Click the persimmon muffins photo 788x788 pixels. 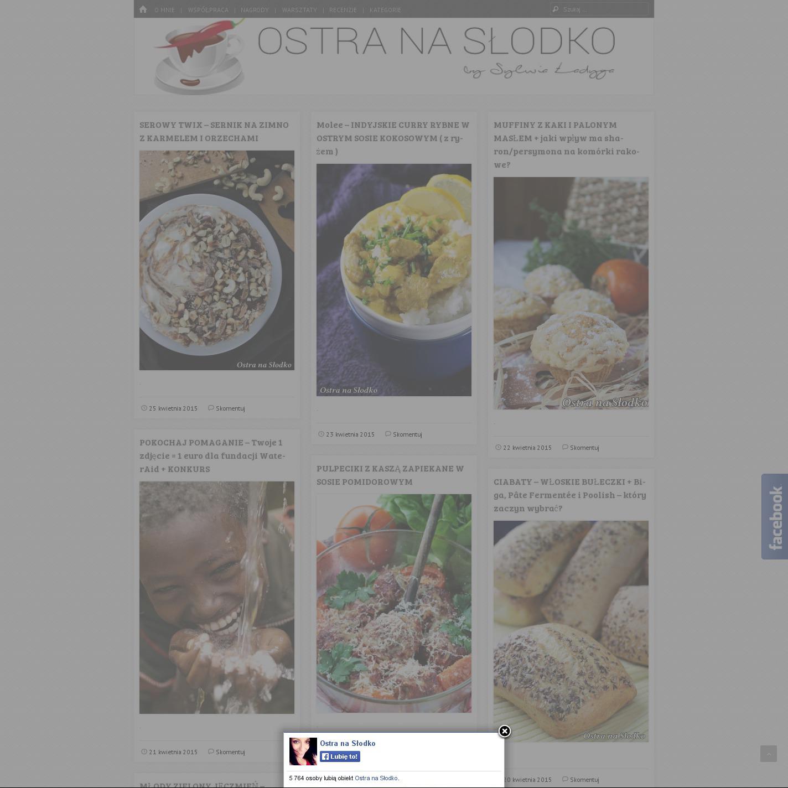pos(571,293)
